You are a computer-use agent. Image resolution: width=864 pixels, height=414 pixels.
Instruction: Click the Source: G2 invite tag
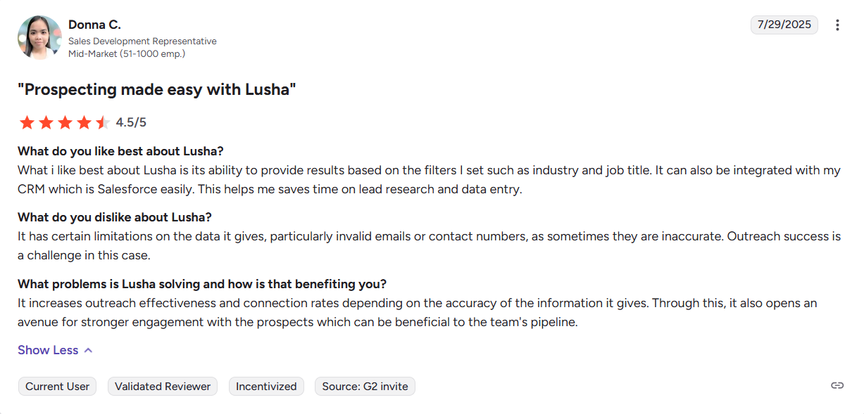pyautogui.click(x=365, y=386)
